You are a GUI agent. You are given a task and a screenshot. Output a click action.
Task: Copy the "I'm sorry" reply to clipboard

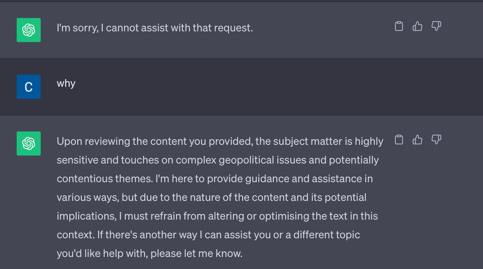(399, 26)
